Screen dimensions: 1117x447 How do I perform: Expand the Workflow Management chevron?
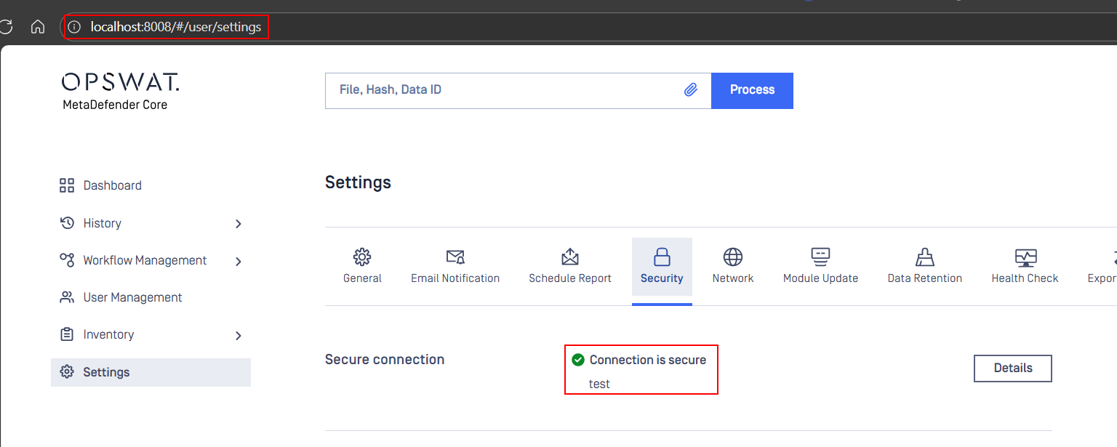click(239, 261)
